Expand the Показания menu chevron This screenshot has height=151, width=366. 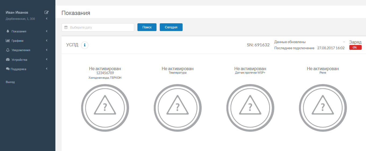[x=47, y=31]
